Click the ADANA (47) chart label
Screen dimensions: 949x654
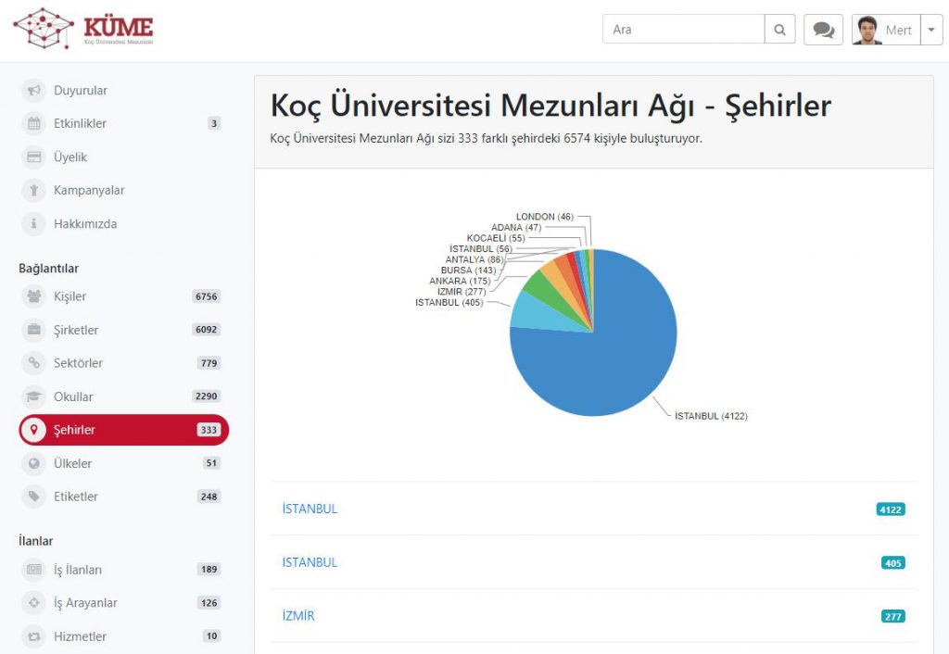[x=516, y=228]
